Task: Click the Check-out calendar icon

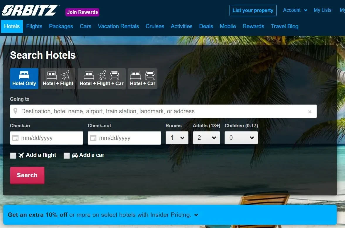Action: click(93, 138)
